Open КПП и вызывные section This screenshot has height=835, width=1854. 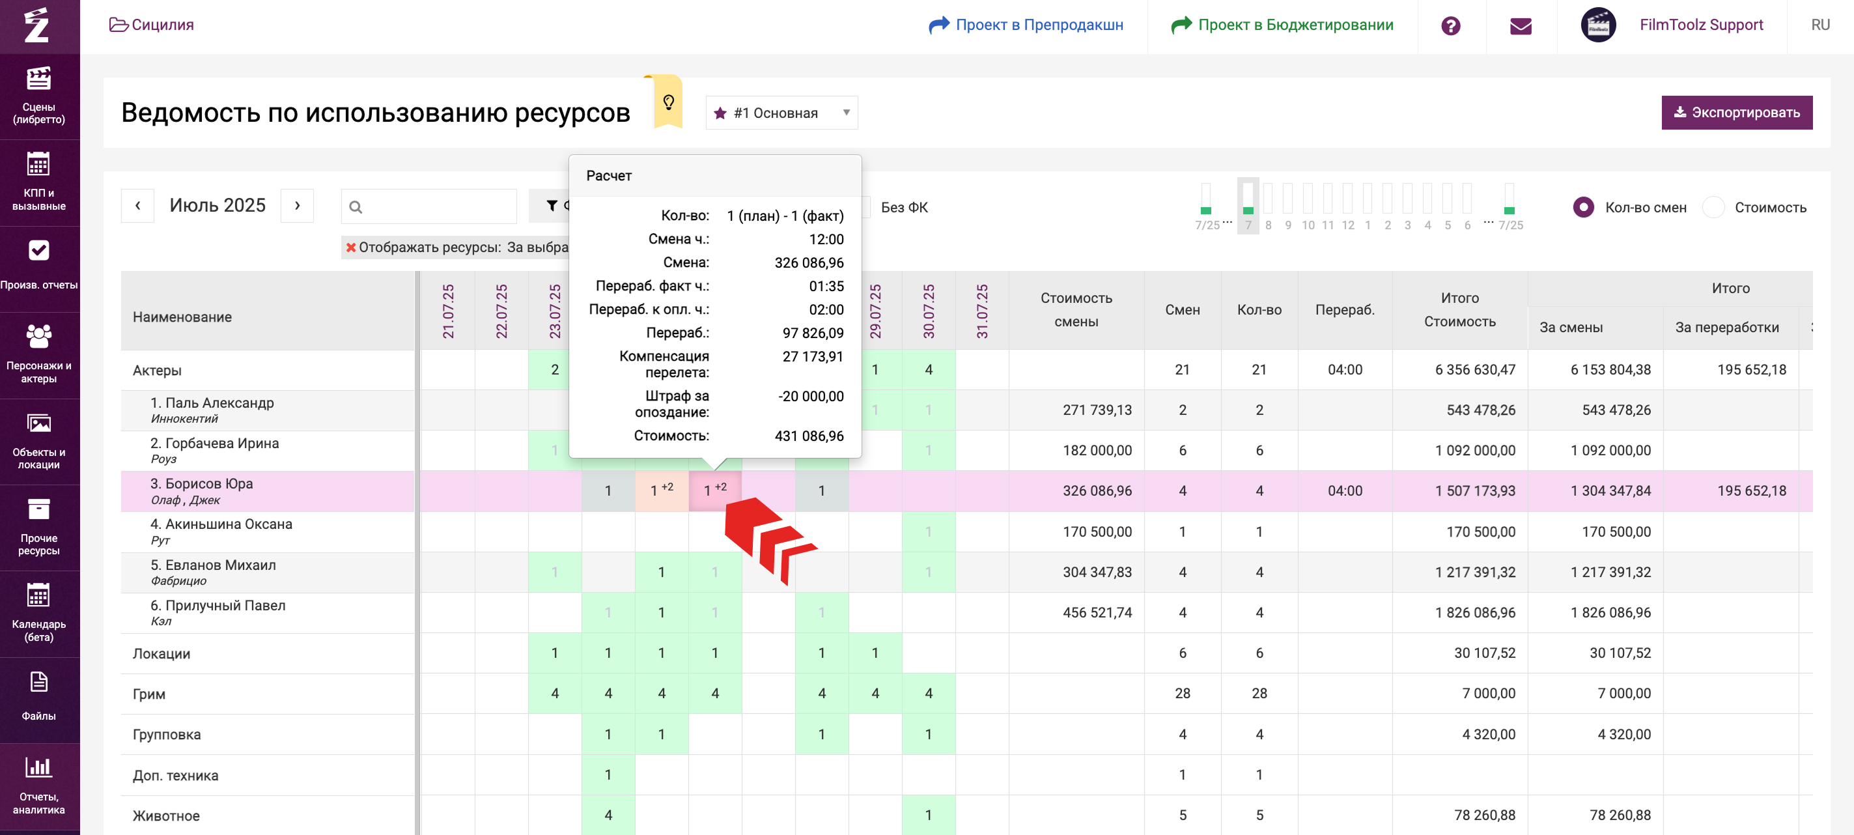pyautogui.click(x=39, y=183)
